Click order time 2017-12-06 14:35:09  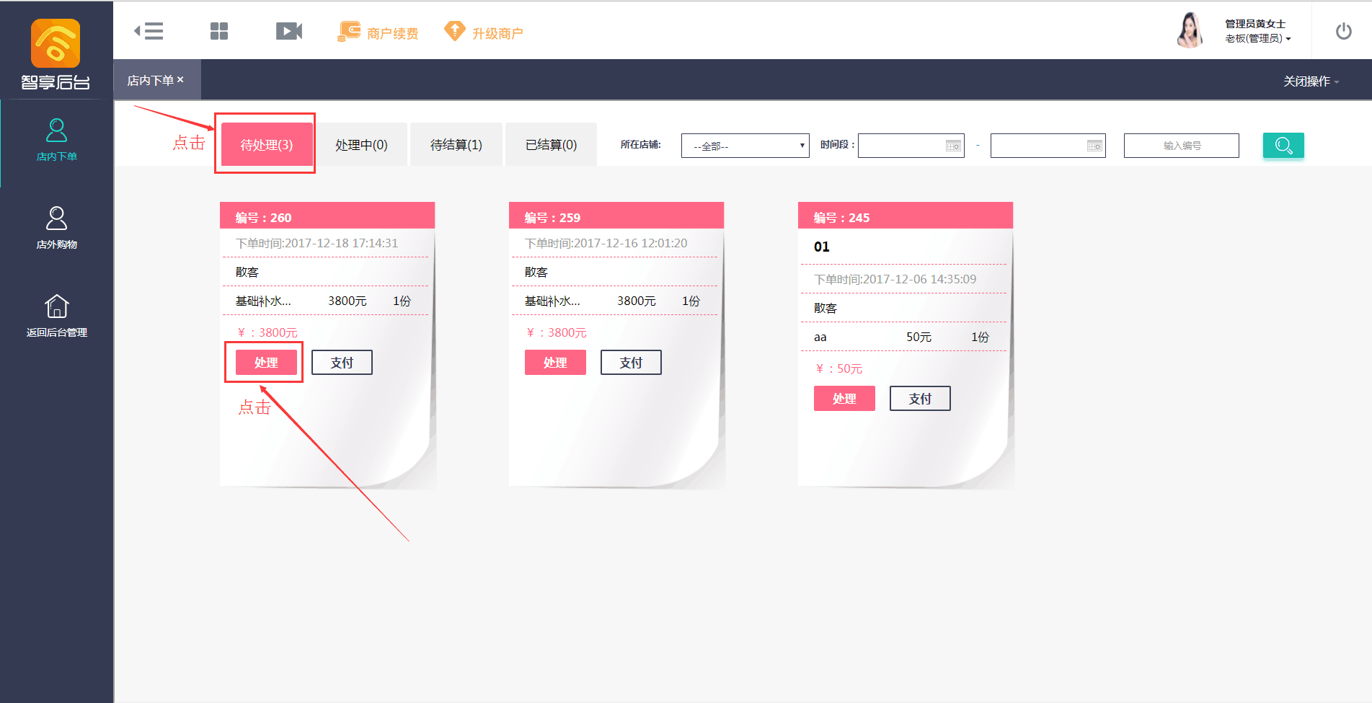pyautogui.click(x=895, y=279)
